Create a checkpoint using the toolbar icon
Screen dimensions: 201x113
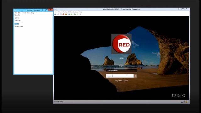tap(75, 14)
